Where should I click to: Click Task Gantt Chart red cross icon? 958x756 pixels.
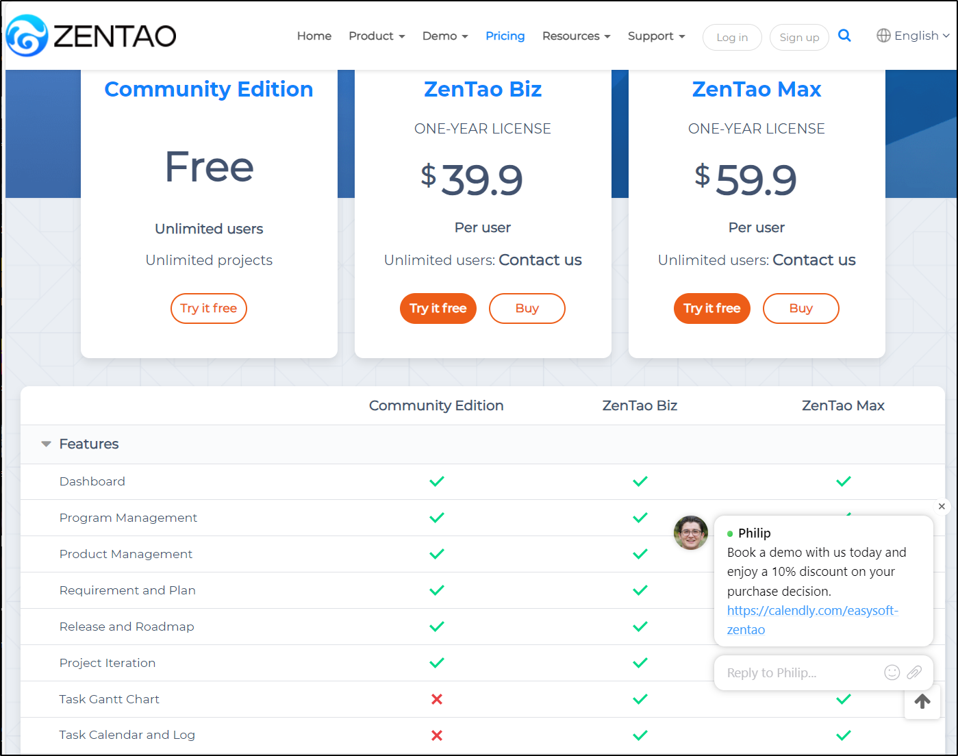tap(437, 699)
